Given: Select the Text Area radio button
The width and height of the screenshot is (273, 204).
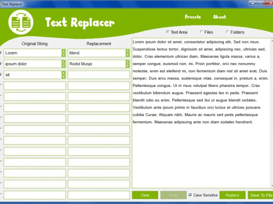Looking at the screenshot, I should point(168,32).
